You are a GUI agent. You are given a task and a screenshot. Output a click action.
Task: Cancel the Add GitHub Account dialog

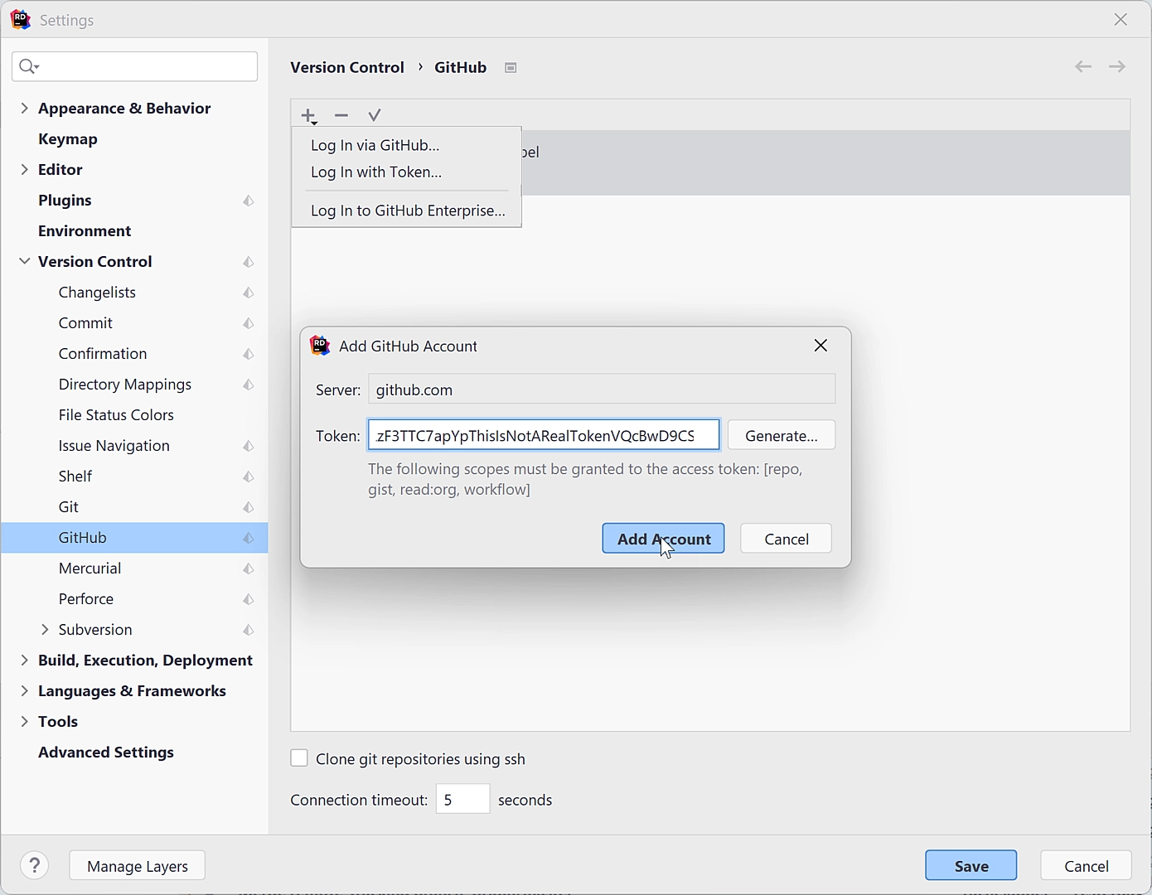[786, 539]
